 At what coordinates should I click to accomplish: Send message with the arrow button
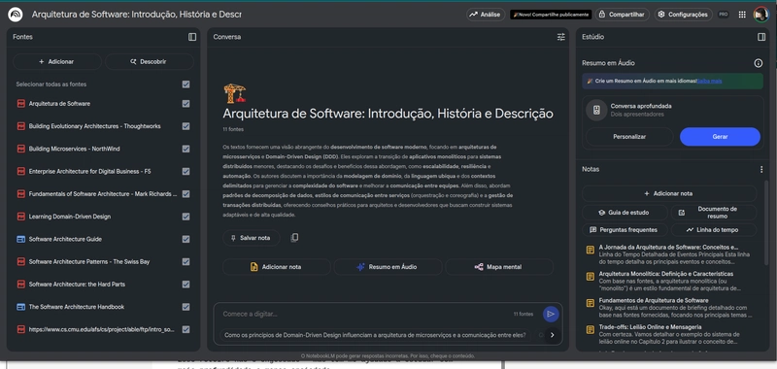[551, 314]
